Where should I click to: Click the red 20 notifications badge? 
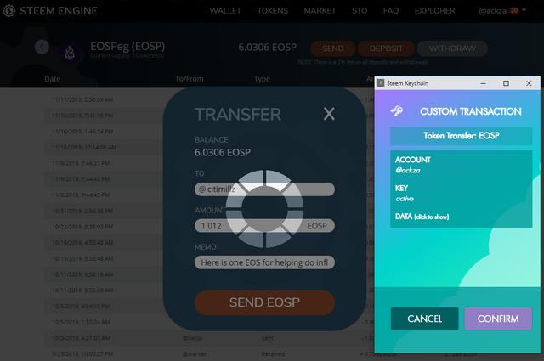pyautogui.click(x=513, y=11)
